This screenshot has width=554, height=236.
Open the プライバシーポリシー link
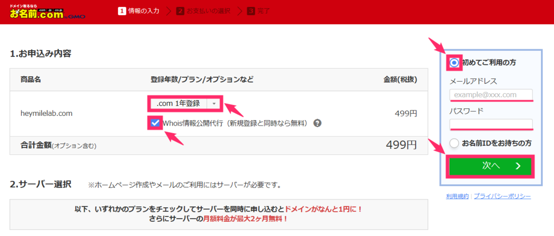coord(502,196)
